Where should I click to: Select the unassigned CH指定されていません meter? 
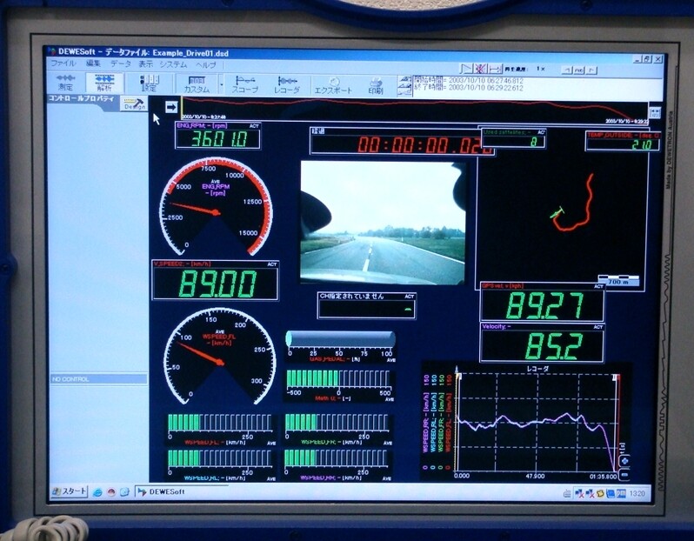coord(366,305)
